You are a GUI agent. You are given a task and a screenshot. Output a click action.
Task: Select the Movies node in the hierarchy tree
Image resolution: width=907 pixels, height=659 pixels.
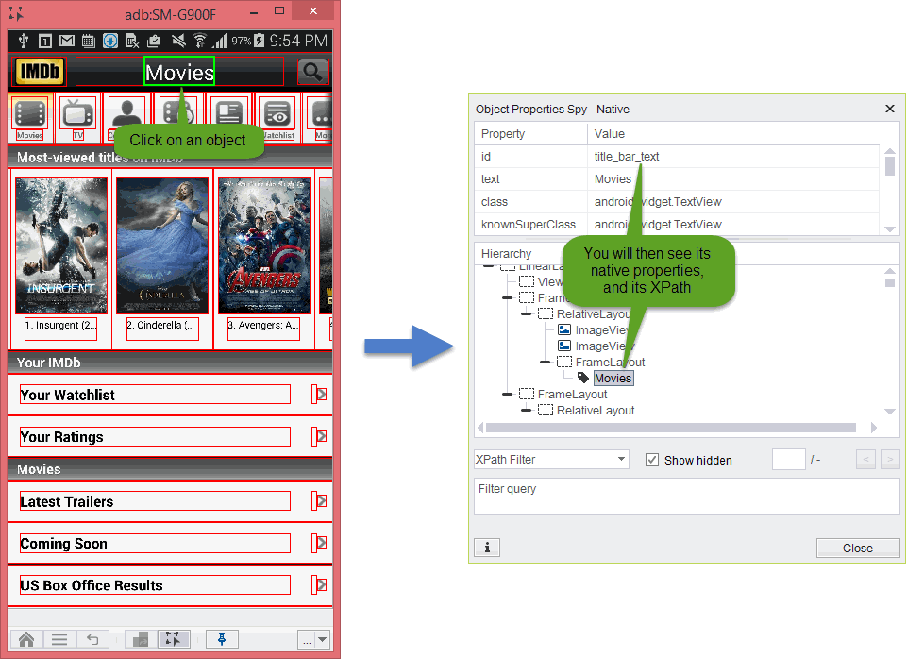(x=613, y=378)
